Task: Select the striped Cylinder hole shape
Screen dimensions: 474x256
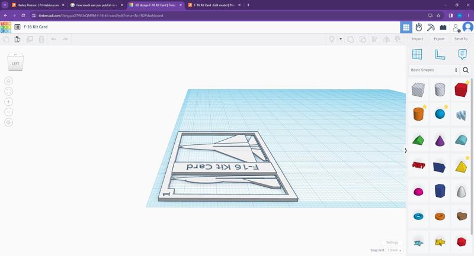Action: [x=440, y=89]
